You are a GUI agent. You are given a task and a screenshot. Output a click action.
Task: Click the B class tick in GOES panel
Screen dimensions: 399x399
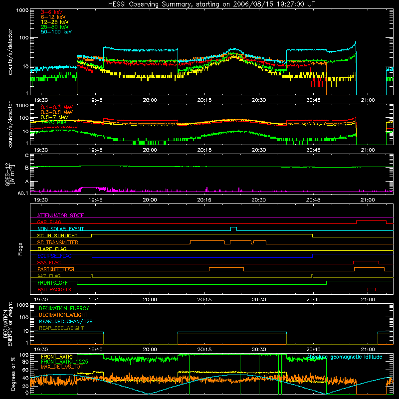point(27,168)
